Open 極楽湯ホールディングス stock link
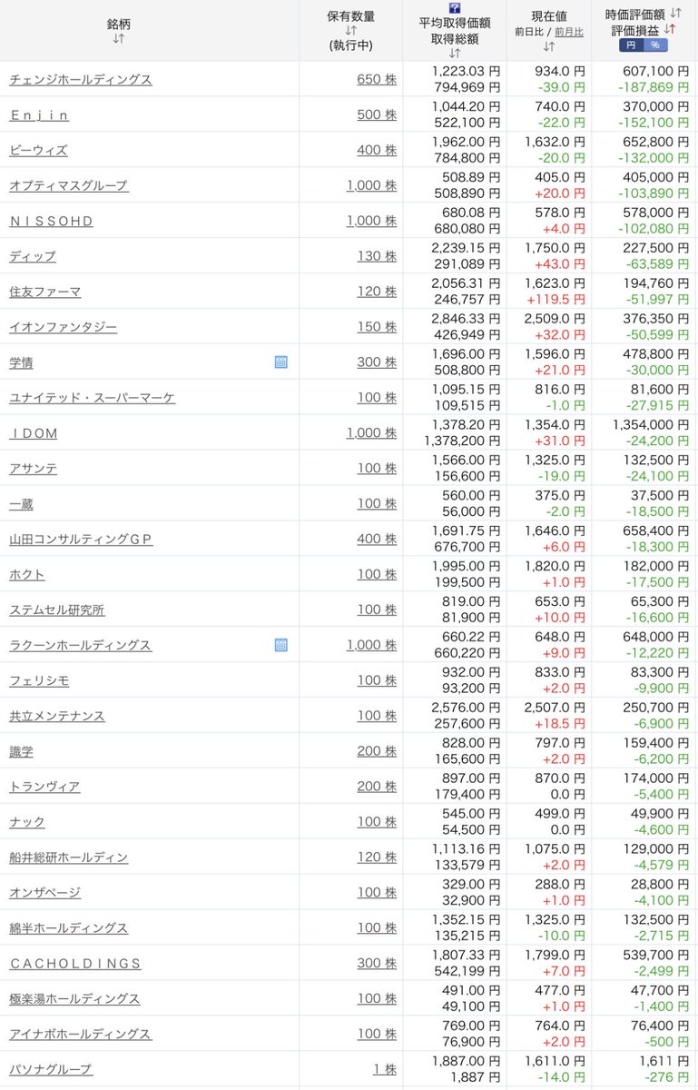The image size is (698, 1090). [74, 998]
